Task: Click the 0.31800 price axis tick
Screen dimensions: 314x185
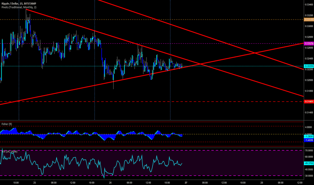Action: click(x=309, y=91)
